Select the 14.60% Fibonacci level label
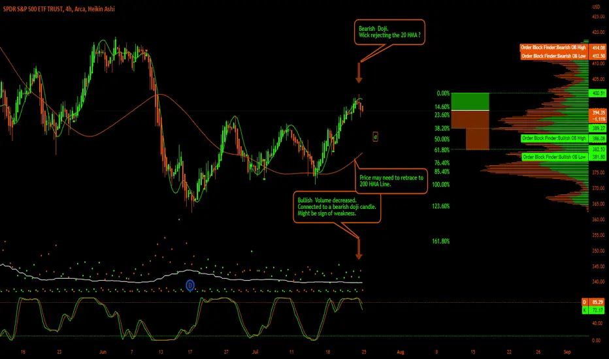609x359 pixels. click(x=442, y=107)
